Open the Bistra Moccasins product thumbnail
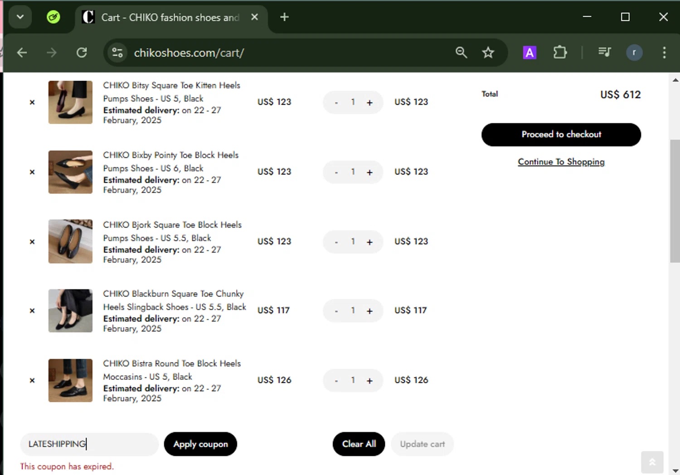Viewport: 680px width, 475px height. (x=70, y=380)
